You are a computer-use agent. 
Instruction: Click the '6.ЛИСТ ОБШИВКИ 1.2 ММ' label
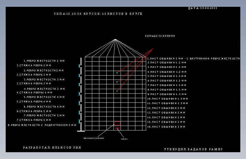[167, 81]
